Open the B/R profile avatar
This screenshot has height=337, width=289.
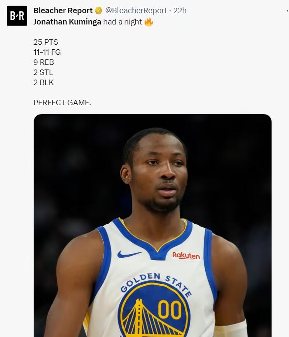tap(17, 16)
